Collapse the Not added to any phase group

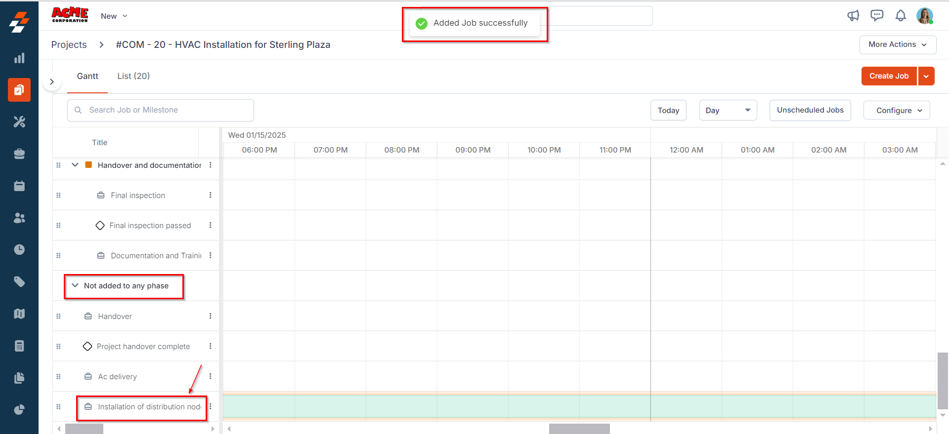pyautogui.click(x=75, y=285)
